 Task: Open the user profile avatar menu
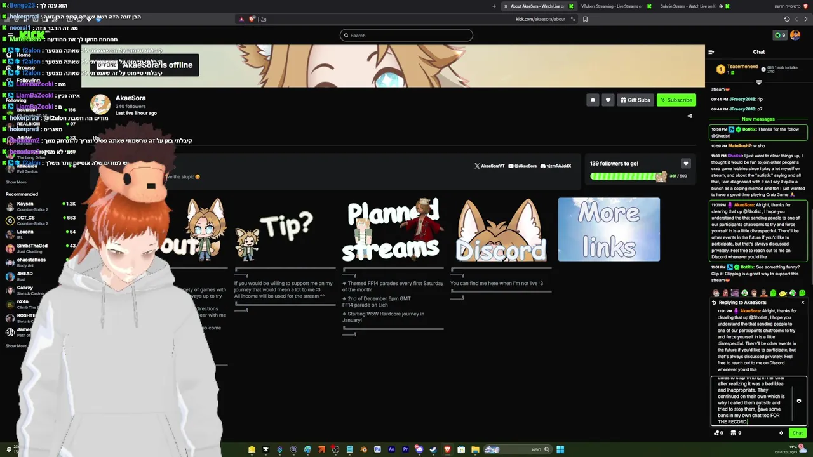pyautogui.click(x=795, y=35)
